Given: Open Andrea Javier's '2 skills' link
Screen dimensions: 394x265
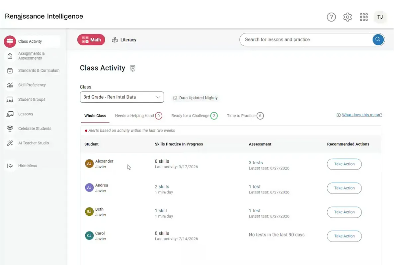Looking at the screenshot, I should [162, 186].
